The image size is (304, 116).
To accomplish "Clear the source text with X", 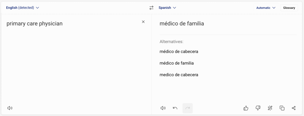I will pos(143,22).
